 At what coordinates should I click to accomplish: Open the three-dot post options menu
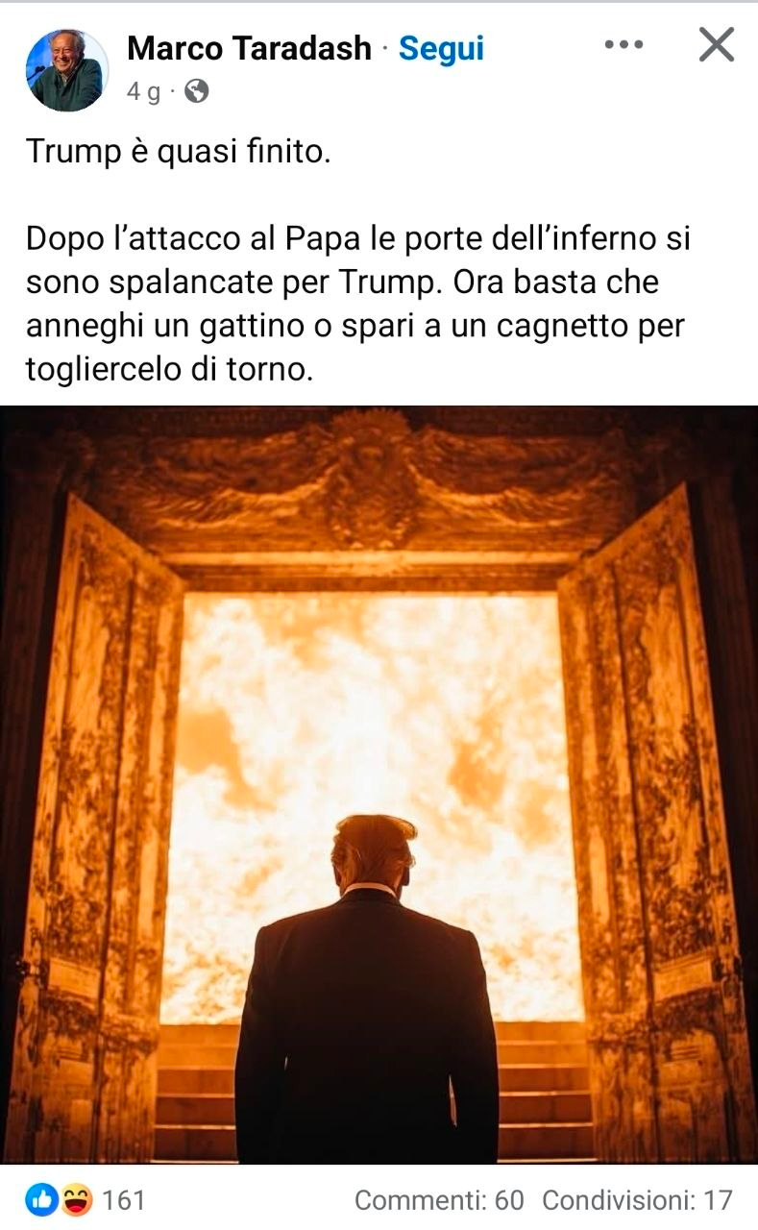(x=624, y=45)
